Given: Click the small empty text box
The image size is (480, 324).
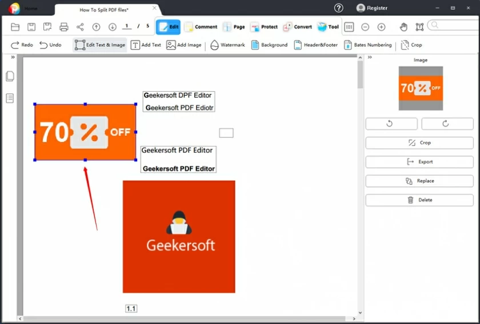Looking at the screenshot, I should coord(226,133).
